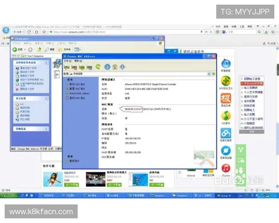Click the blue water drop app icon
The image size is (279, 223).
coord(226,63)
